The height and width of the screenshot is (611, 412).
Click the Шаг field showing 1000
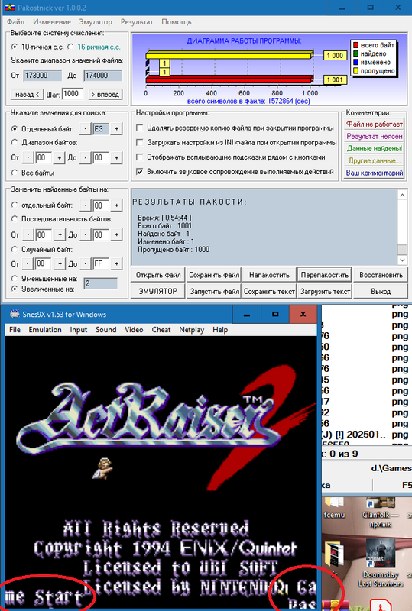pyautogui.click(x=73, y=94)
